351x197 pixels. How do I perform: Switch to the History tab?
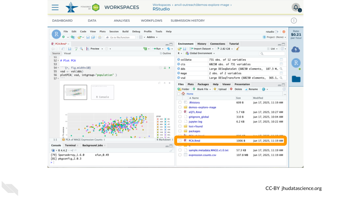click(202, 44)
